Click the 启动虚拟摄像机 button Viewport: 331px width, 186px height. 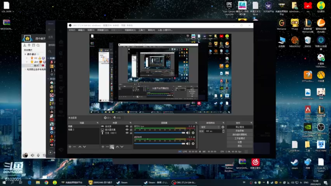point(240,135)
